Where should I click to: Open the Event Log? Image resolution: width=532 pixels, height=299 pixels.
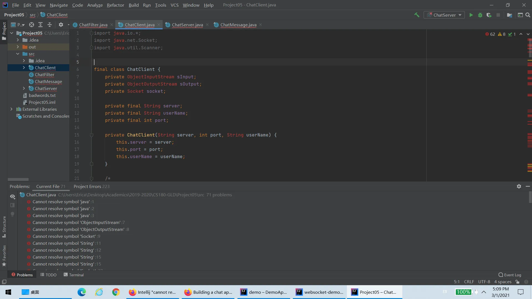510,275
